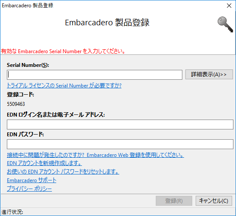Select the registration code value 5509463
Viewport: 236px width, 216px height.
[x=16, y=104]
